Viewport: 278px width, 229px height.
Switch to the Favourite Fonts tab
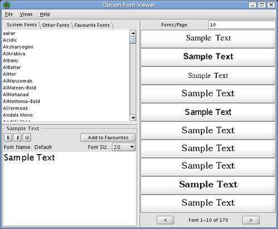tap(92, 25)
